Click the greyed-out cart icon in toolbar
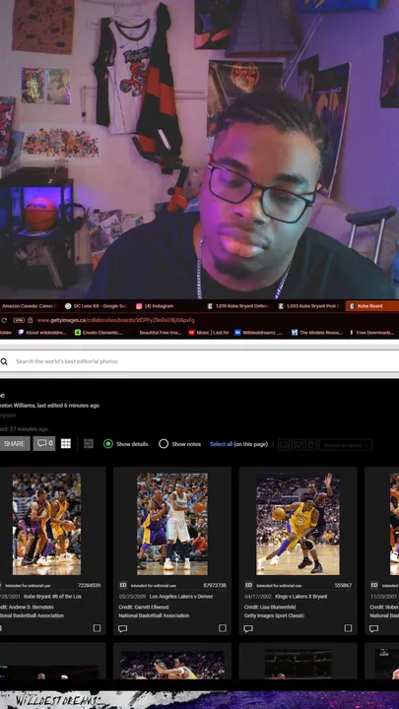 click(298, 444)
